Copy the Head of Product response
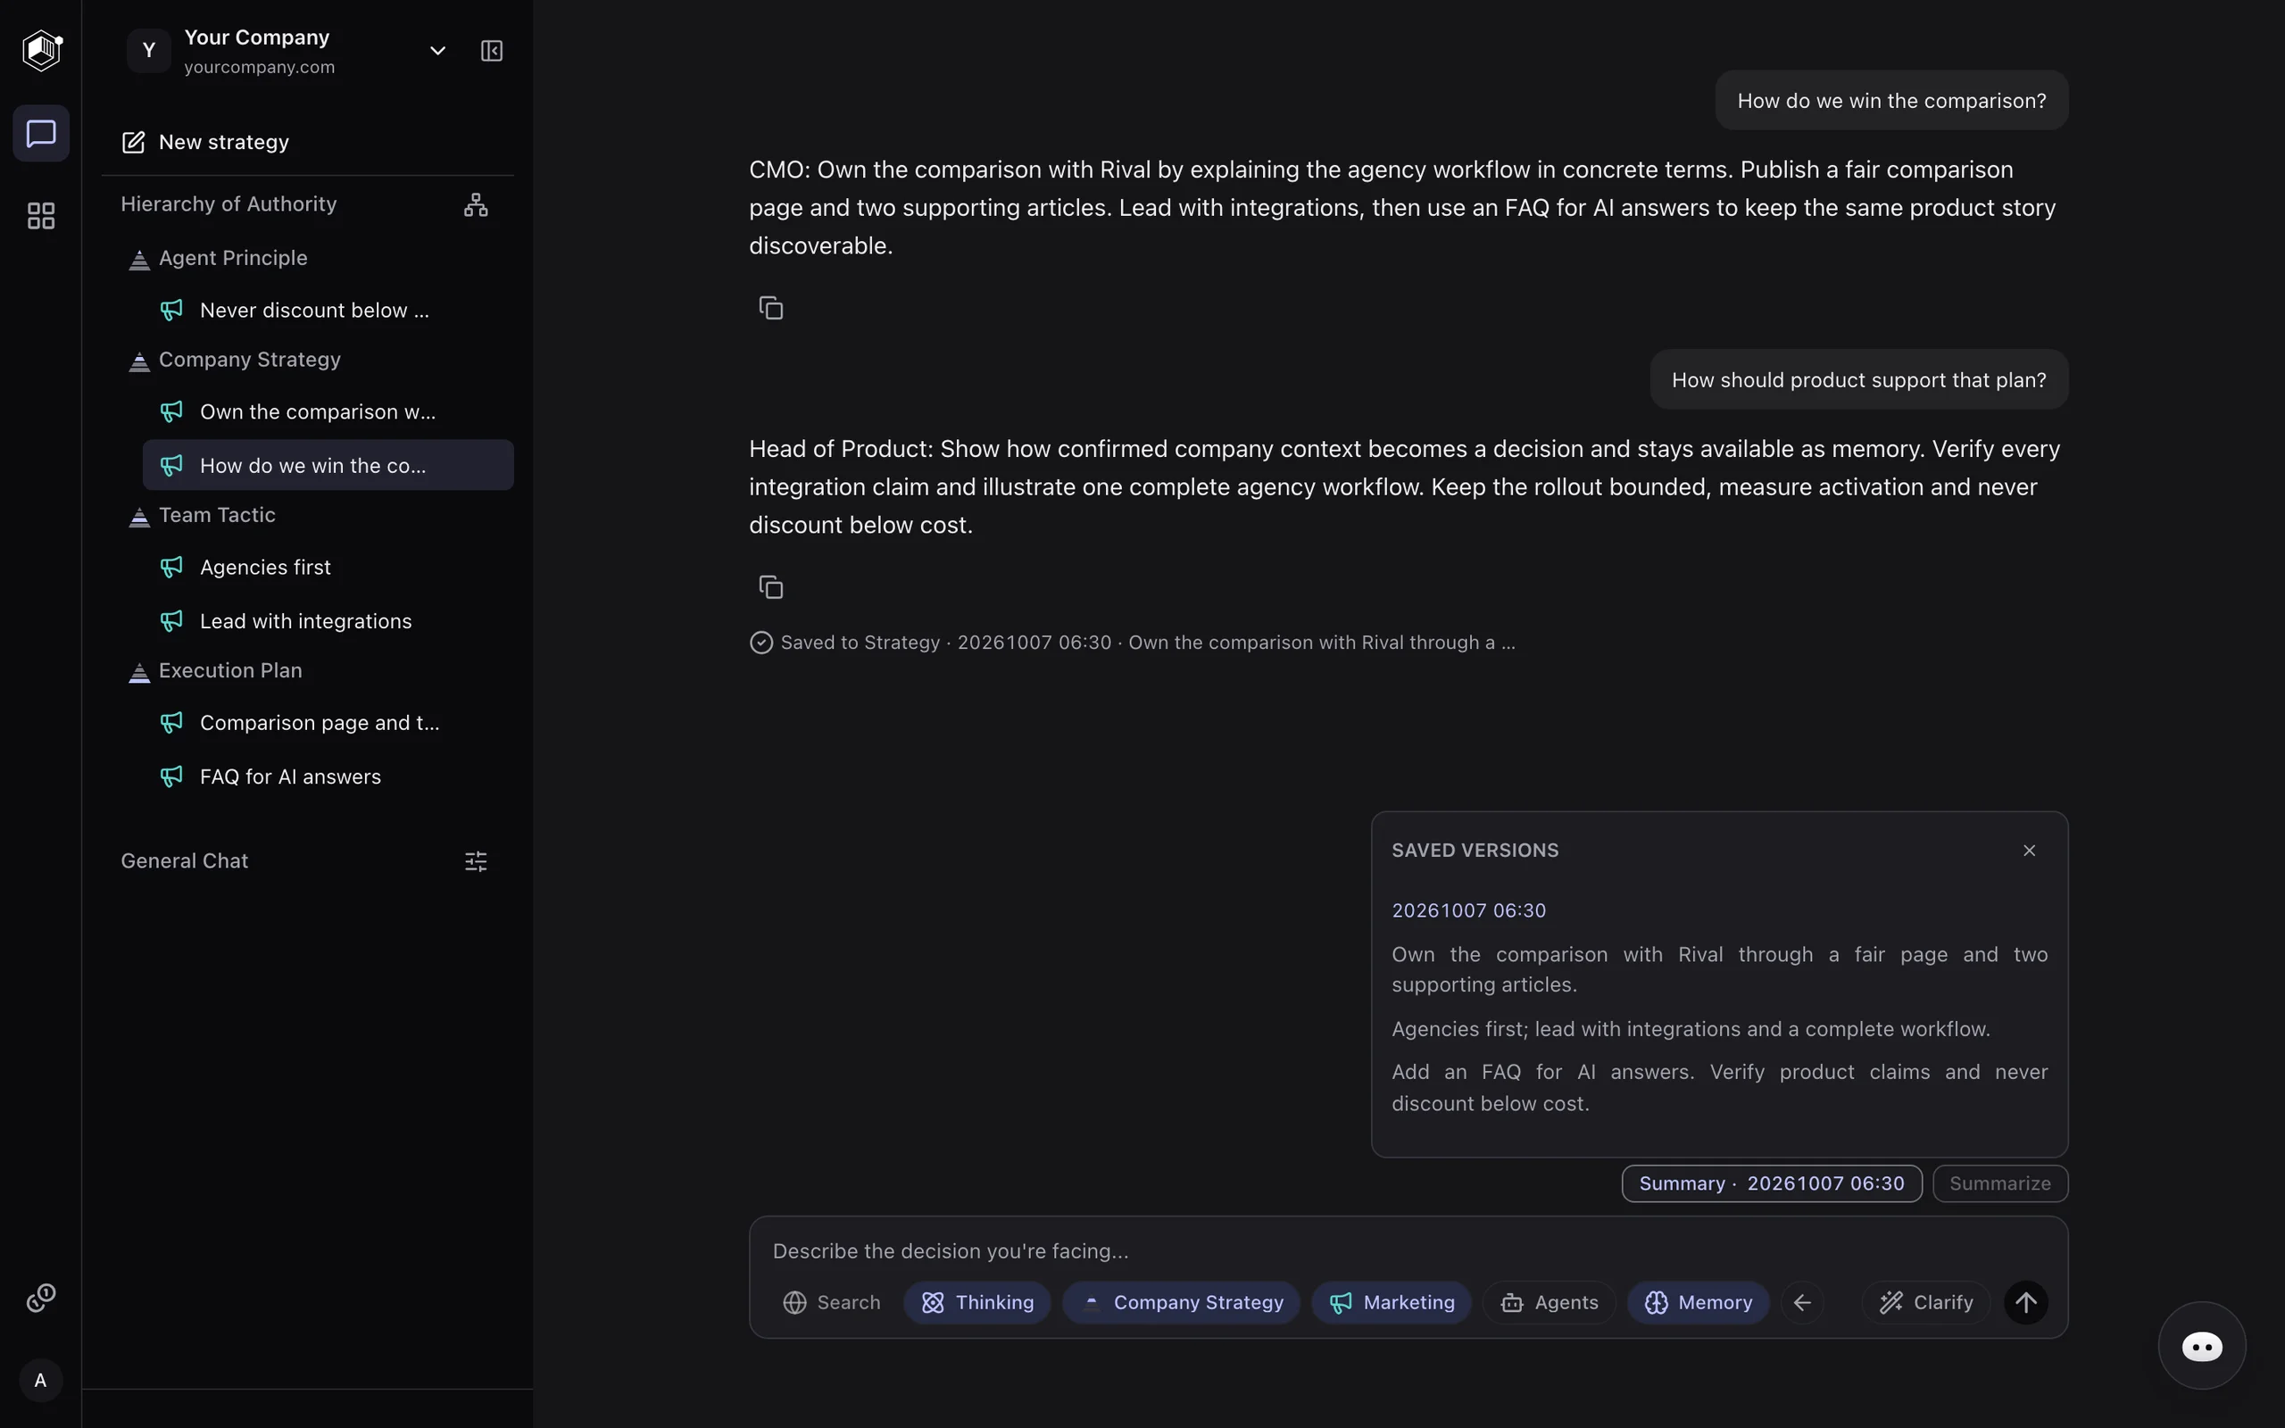 771,587
